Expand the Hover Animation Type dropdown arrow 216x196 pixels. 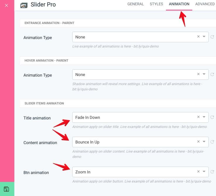(x=204, y=74)
